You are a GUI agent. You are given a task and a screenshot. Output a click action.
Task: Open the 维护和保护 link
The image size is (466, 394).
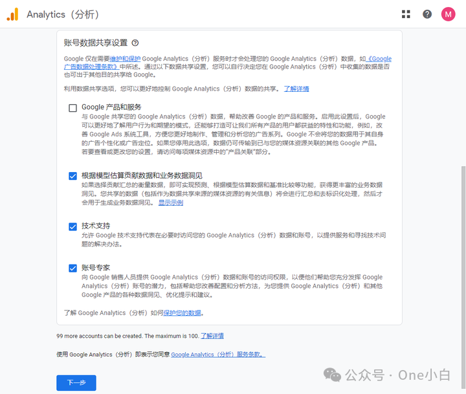point(125,59)
